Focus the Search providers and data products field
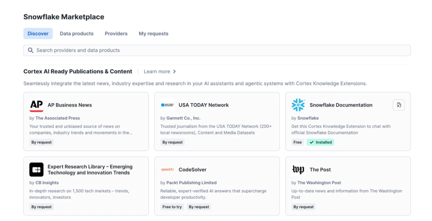Screen dimensions: 432x221 click(x=217, y=50)
